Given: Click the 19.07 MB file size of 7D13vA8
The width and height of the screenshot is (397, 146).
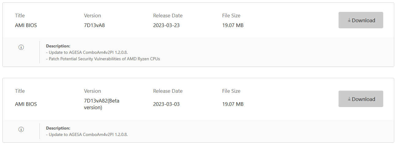Looking at the screenshot, I should [233, 25].
